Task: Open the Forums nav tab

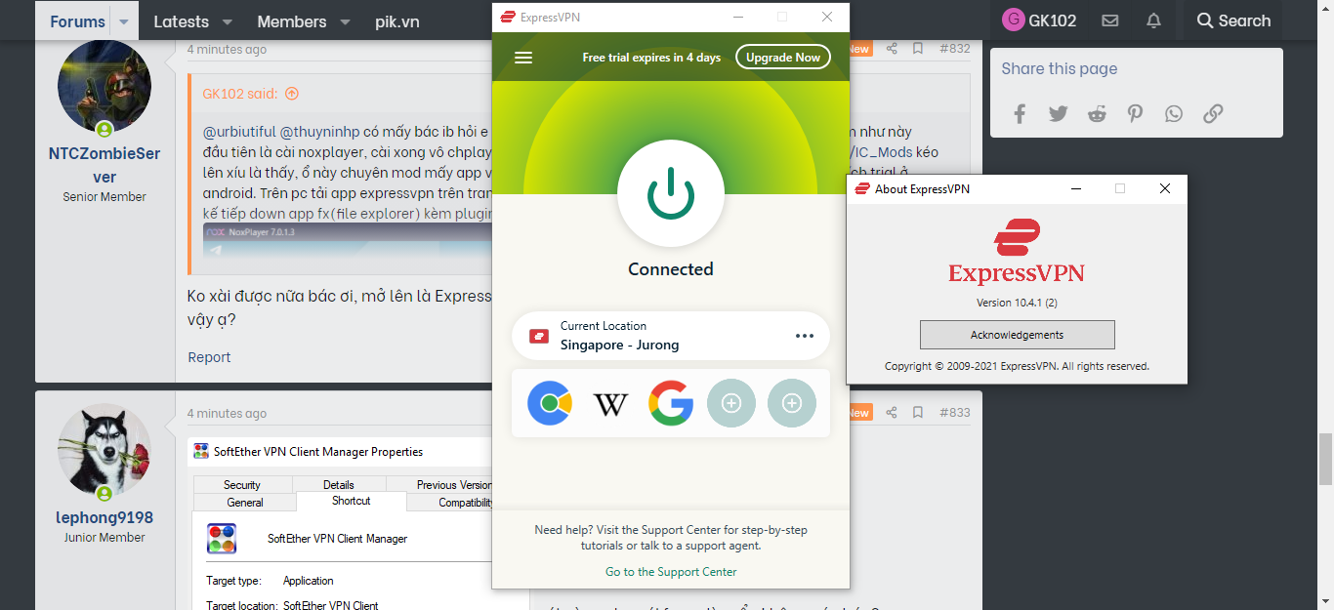Action: (77, 21)
